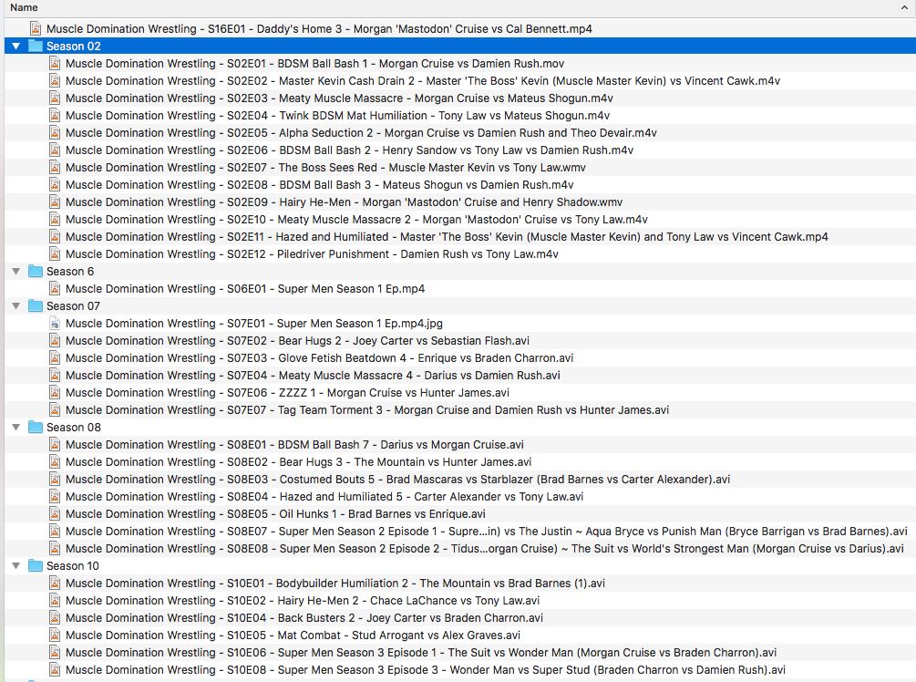Image resolution: width=916 pixels, height=682 pixels.
Task: Click file icon of S02E01 BDSM Ball Bash 1
Action: [x=55, y=63]
